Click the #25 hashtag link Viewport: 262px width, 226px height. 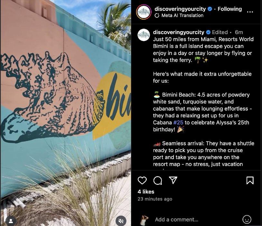click(178, 122)
